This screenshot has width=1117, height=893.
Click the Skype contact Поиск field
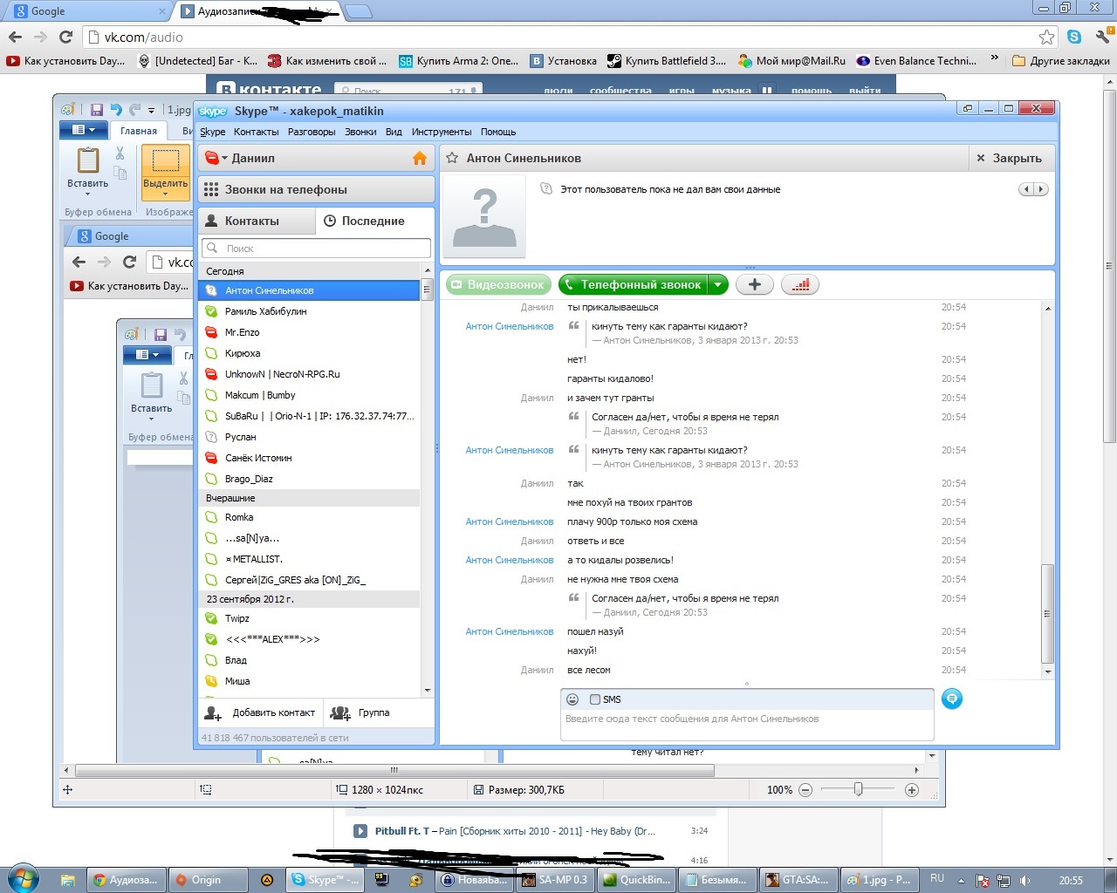[317, 248]
